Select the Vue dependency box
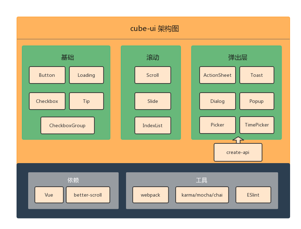The height and width of the screenshot is (229, 301). (49, 195)
